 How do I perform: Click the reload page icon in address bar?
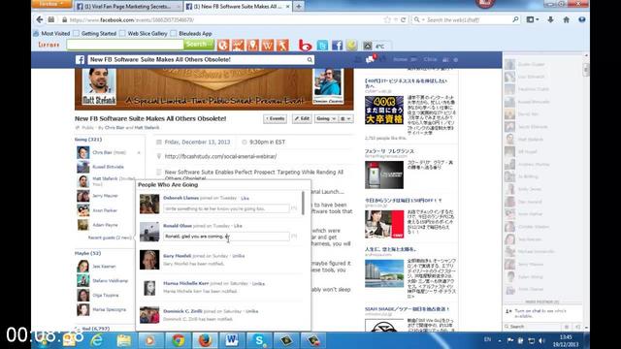[x=404, y=19]
